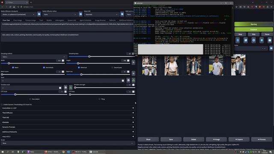Expand the Tiled VAE section
The image size is (274, 154).
click(x=68, y=118)
